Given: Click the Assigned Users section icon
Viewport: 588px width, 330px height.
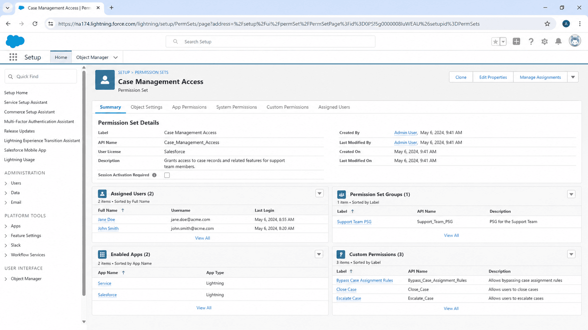Looking at the screenshot, I should (x=102, y=194).
